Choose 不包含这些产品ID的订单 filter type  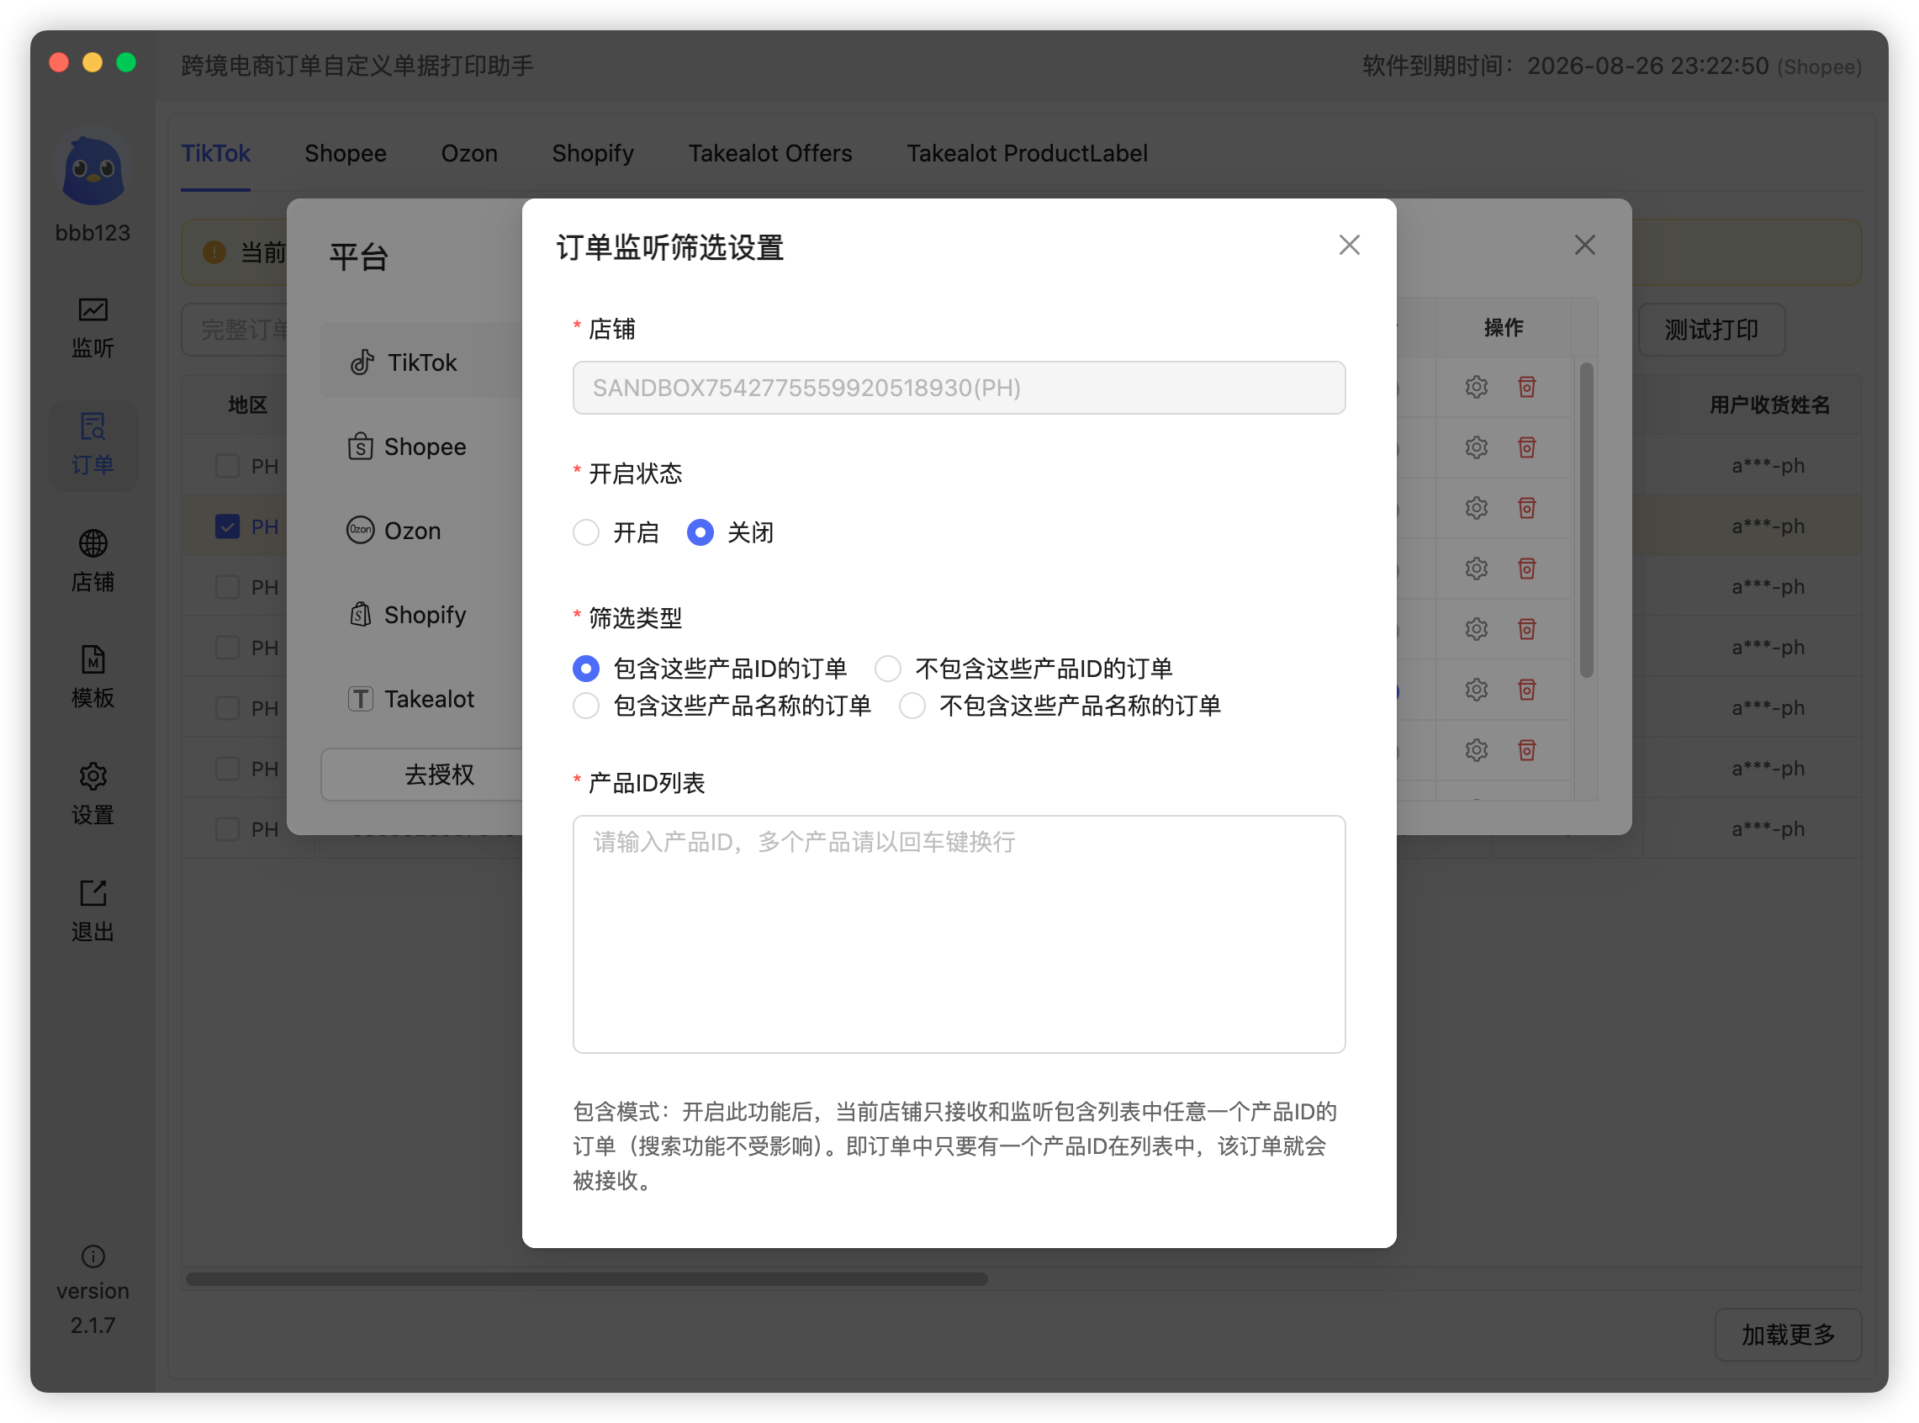tap(888, 669)
